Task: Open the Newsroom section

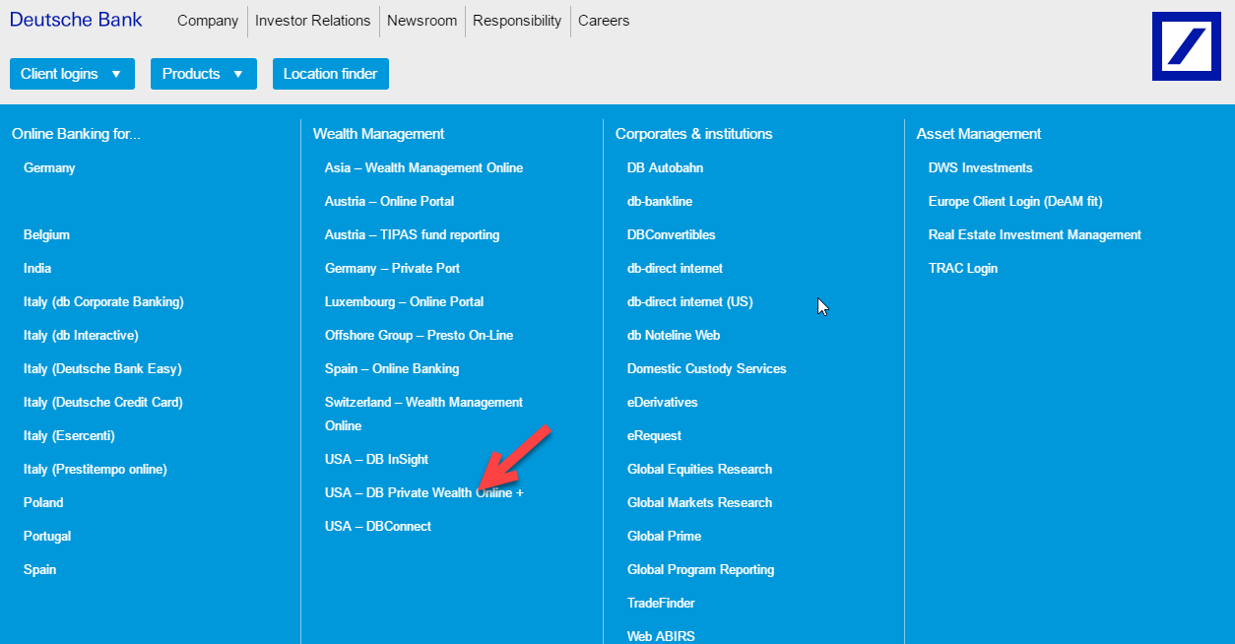Action: pos(422,21)
